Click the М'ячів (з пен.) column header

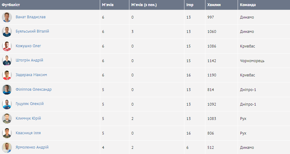click(x=144, y=5)
